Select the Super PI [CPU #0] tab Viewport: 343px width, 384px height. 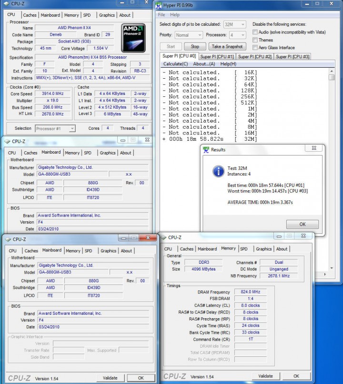point(179,56)
